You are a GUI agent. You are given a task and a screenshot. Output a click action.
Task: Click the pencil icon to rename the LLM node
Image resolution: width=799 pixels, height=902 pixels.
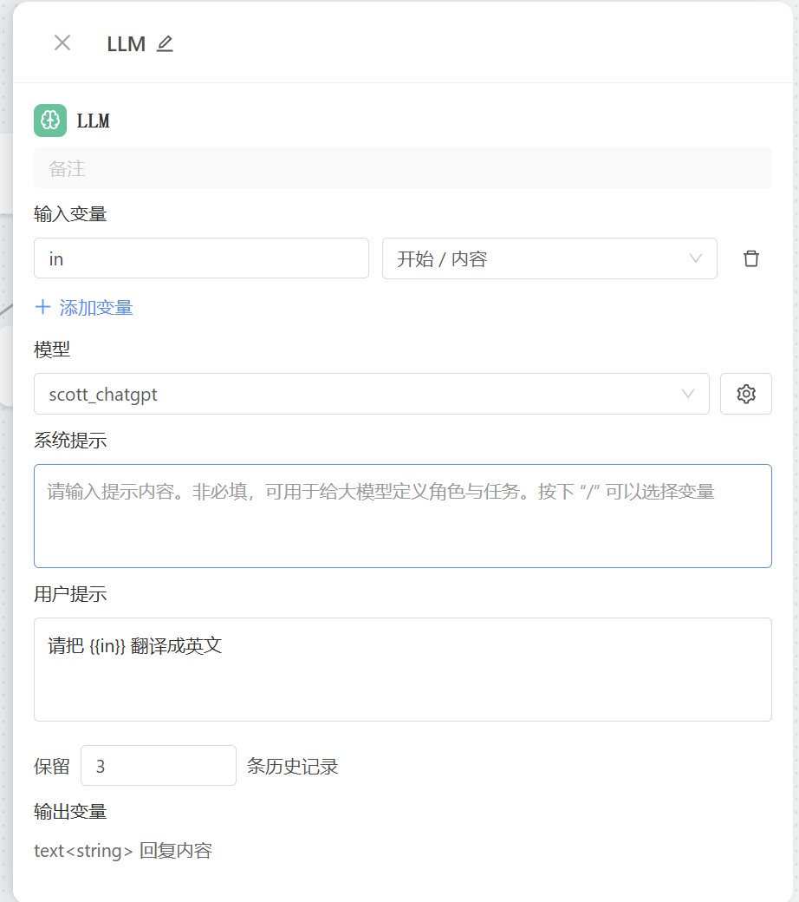pos(165,43)
